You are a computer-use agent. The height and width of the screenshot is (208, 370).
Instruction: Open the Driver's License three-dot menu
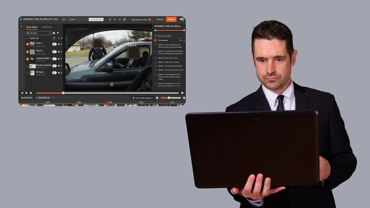coord(62,66)
